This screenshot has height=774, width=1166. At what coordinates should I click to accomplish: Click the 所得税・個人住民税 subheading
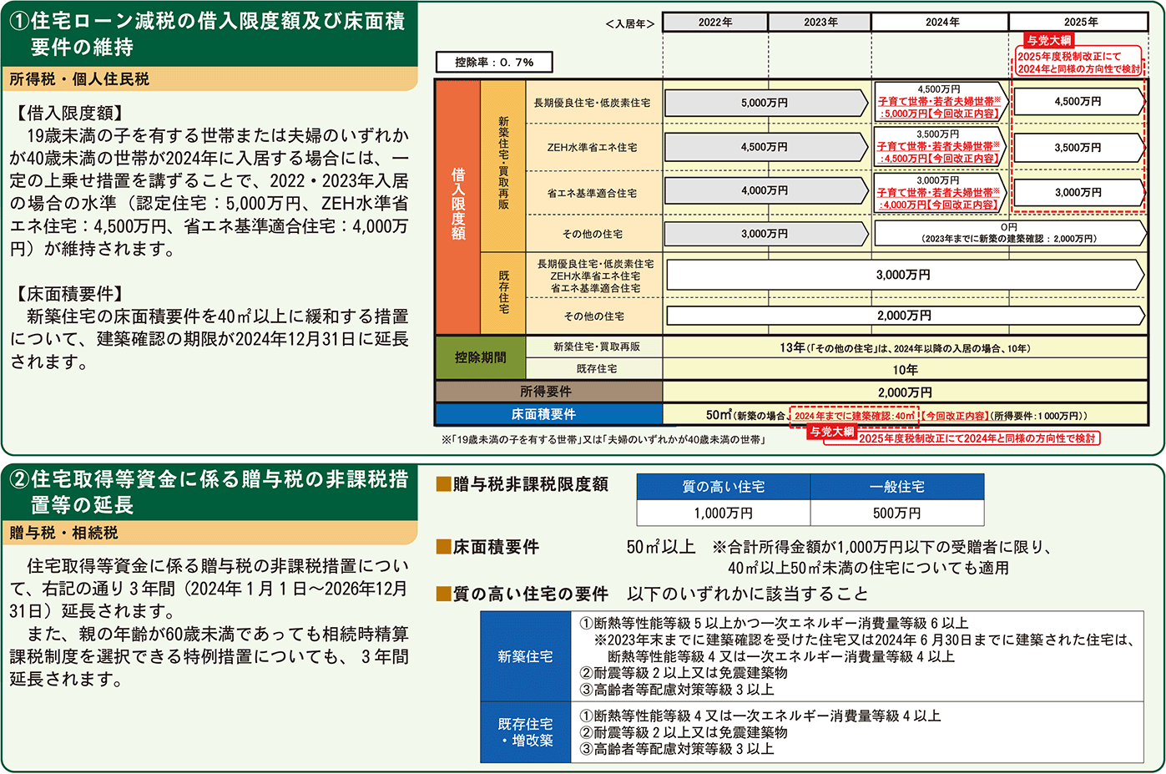tap(79, 79)
